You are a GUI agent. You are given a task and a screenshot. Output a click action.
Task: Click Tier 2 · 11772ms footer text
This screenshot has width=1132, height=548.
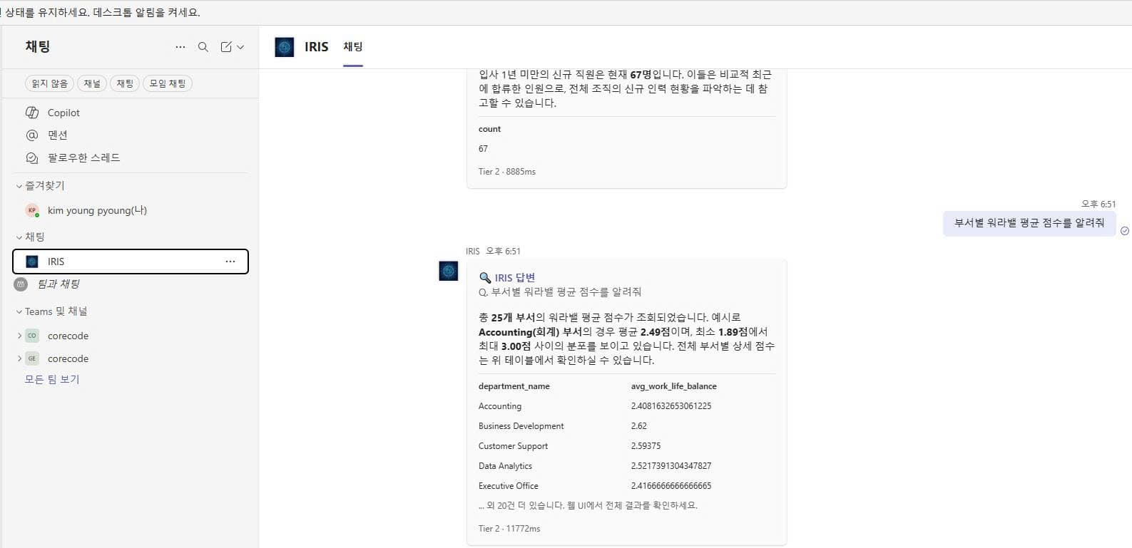point(509,529)
